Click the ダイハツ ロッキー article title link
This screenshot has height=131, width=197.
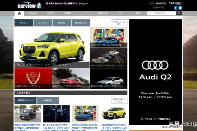[x=114, y=127]
